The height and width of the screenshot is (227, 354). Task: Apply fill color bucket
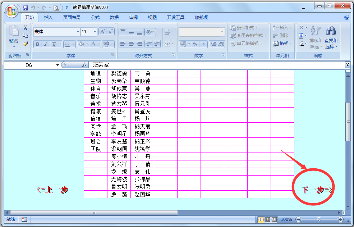(x=81, y=44)
